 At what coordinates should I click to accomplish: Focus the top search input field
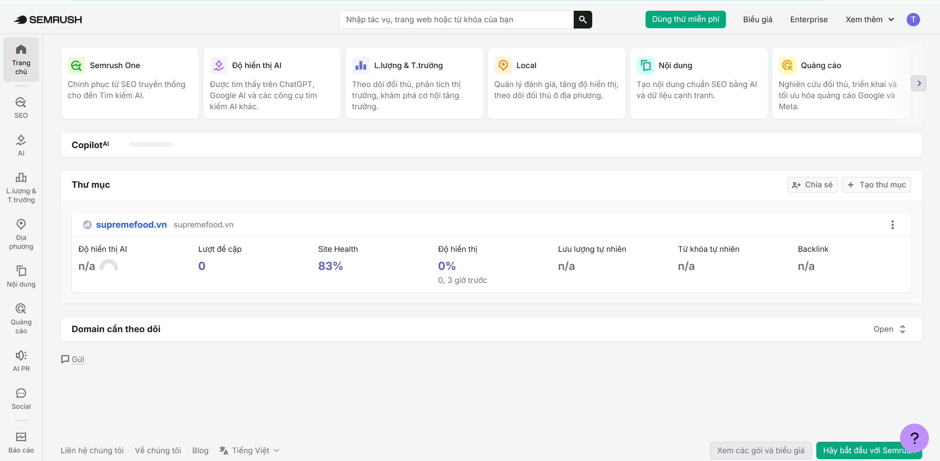click(x=456, y=20)
